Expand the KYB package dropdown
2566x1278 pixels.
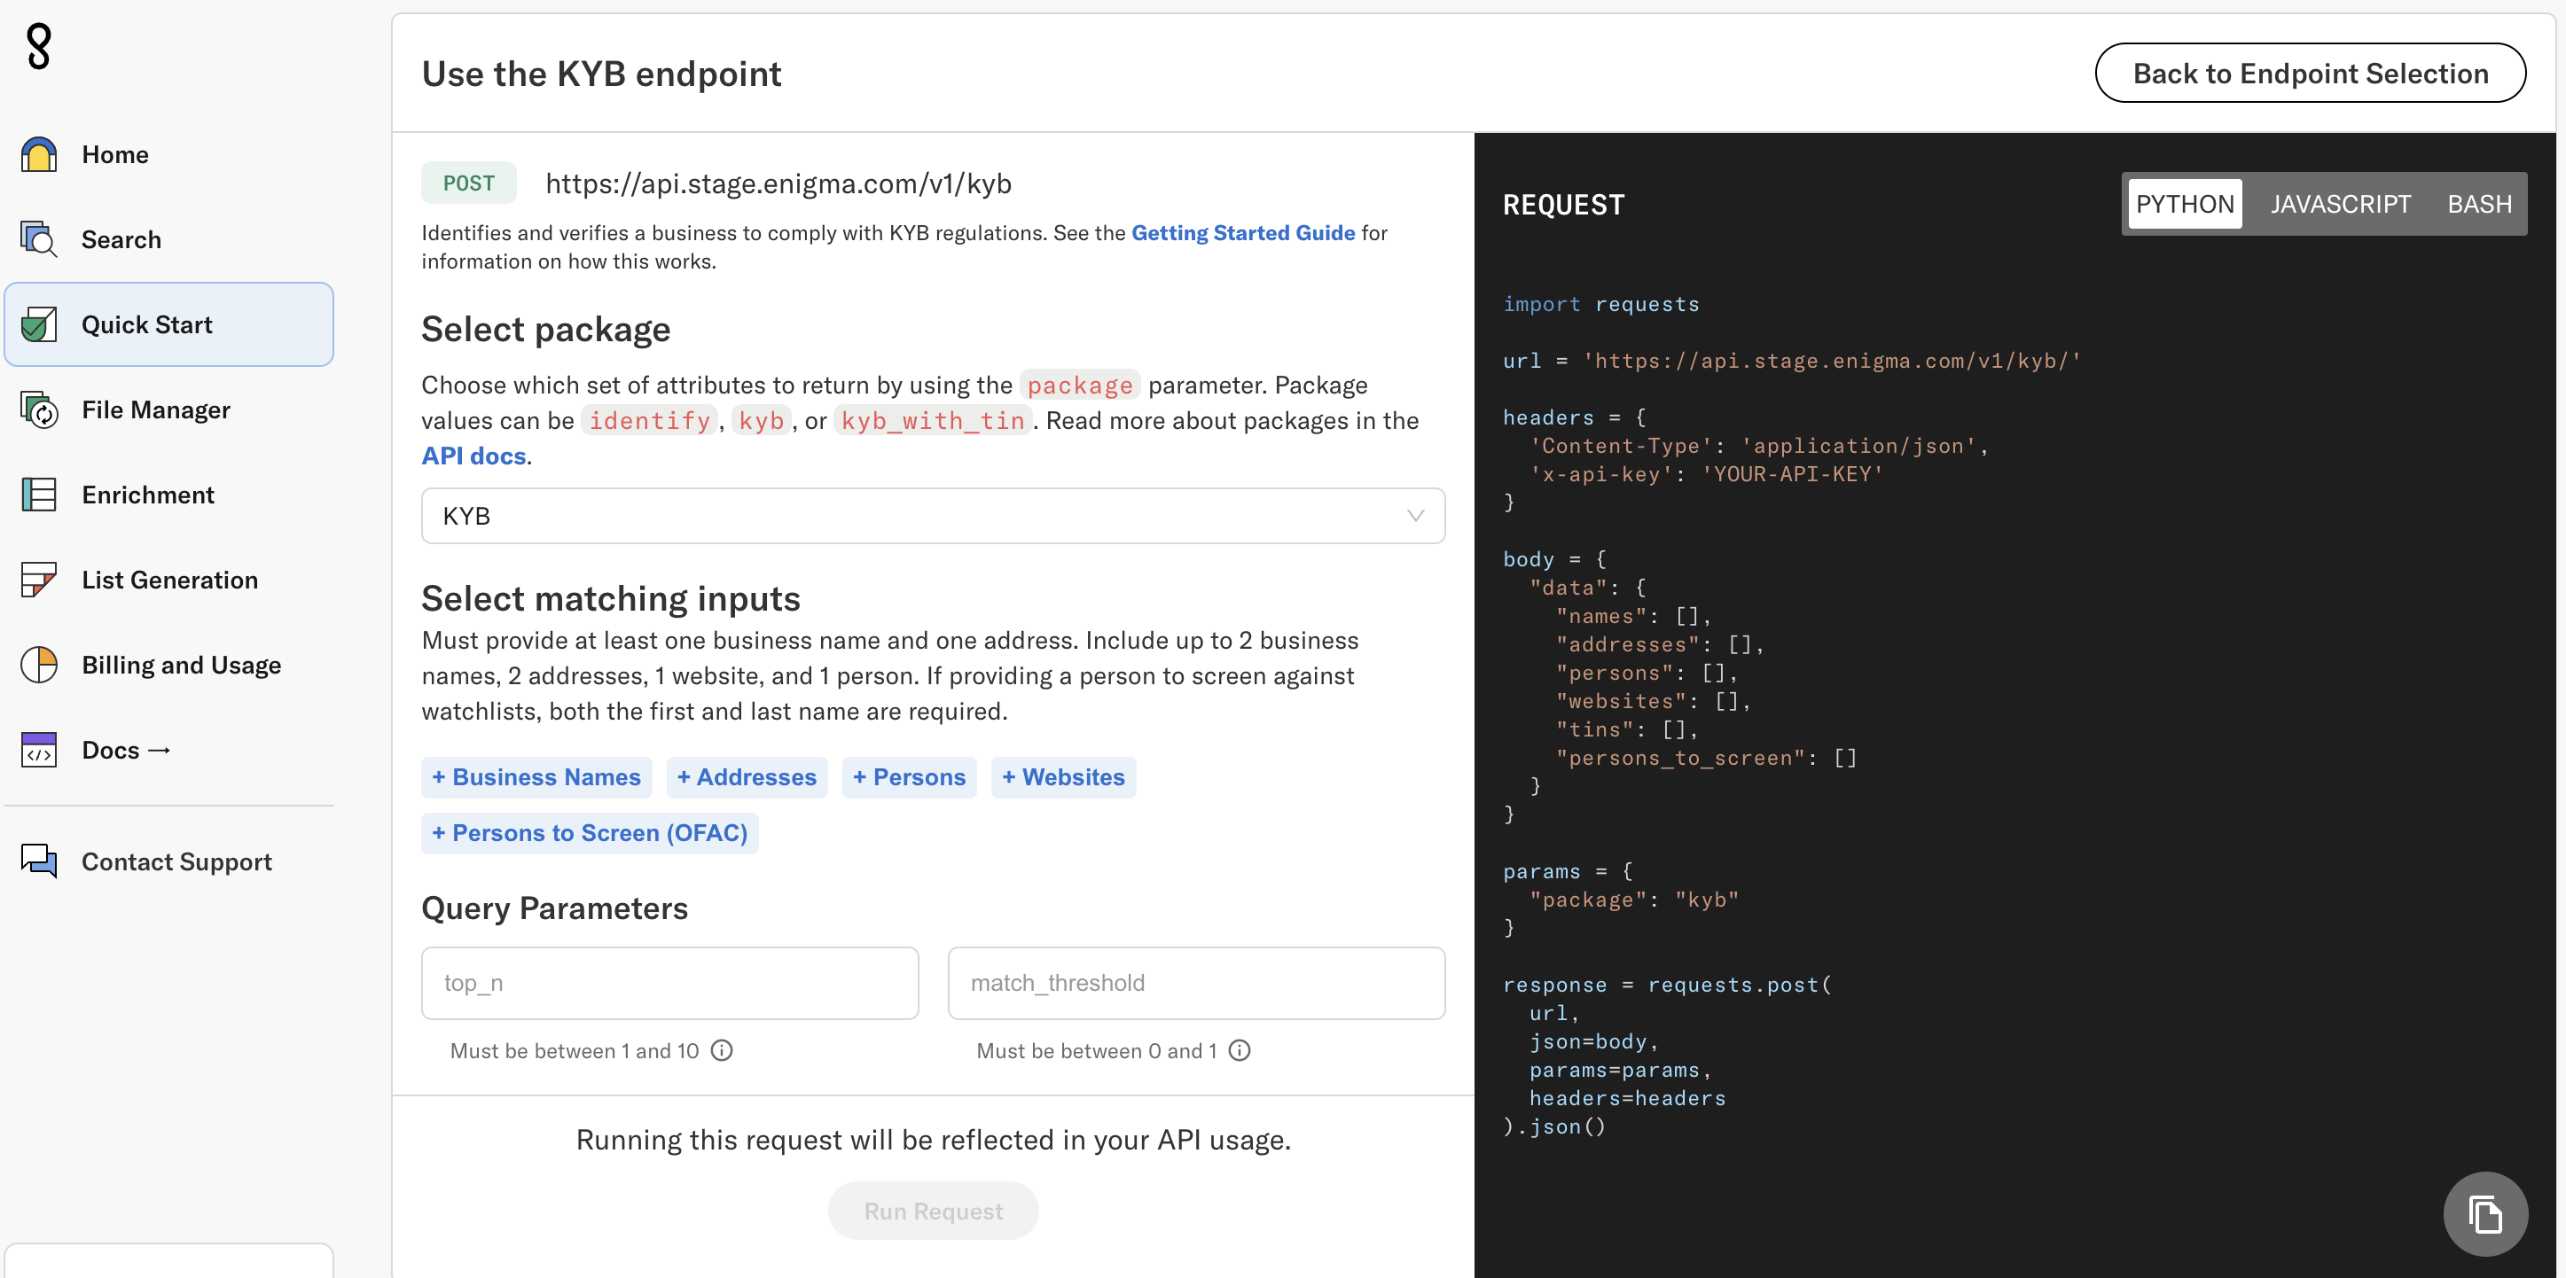[x=933, y=516]
